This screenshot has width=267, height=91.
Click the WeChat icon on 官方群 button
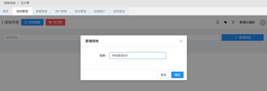[50, 22]
